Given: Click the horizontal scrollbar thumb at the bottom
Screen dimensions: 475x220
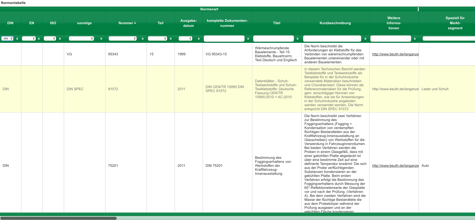Looking at the screenshot, I should (x=58, y=218).
